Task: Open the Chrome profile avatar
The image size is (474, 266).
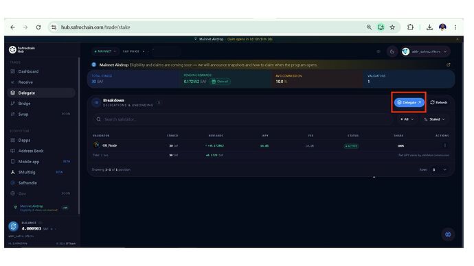Action: click(442, 27)
